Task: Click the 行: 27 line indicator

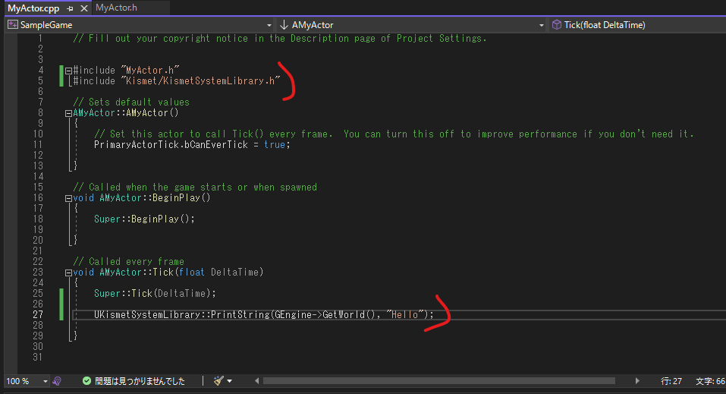Action: pos(671,381)
